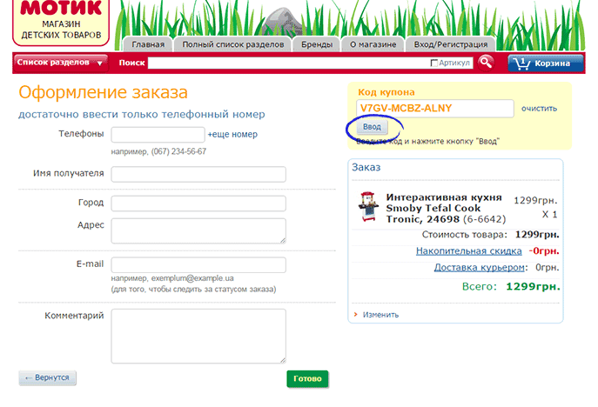598x407 pixels.
Task: Open the Накопительная скидка link
Action: [470, 251]
